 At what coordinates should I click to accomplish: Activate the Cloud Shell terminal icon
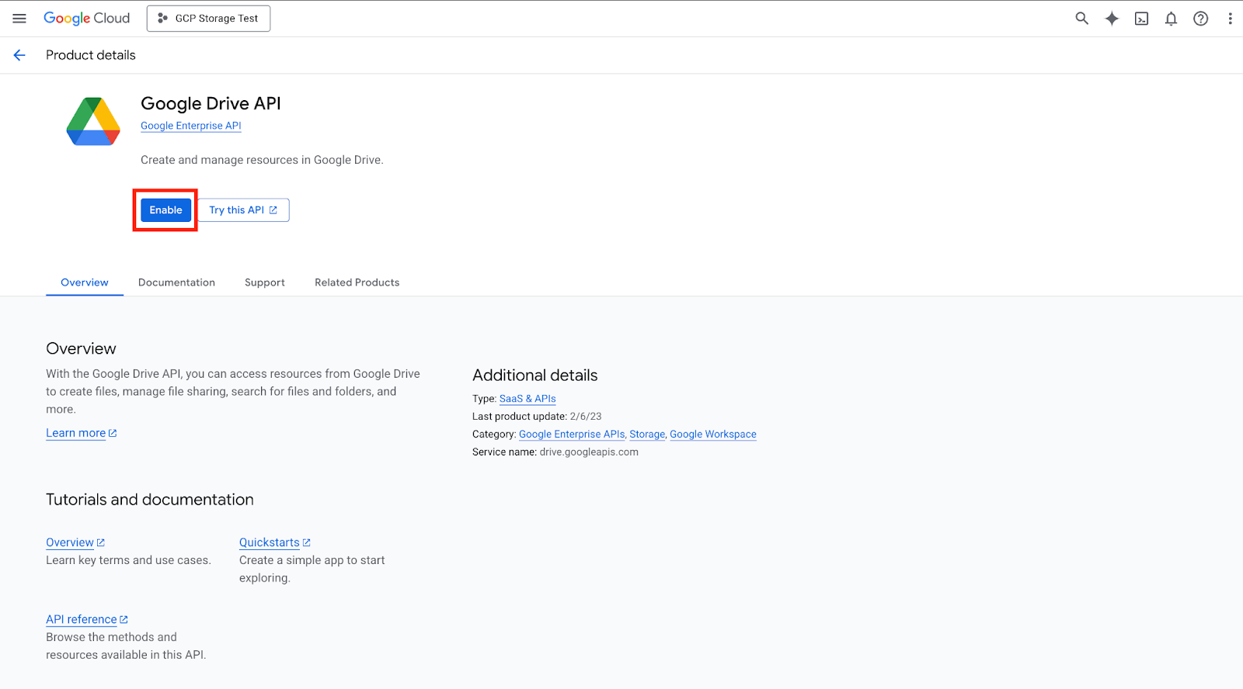(x=1141, y=19)
